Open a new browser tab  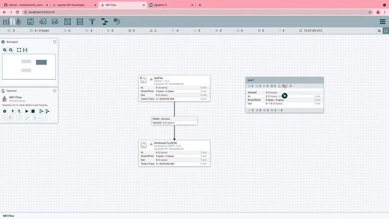pyautogui.click(x=200, y=5)
